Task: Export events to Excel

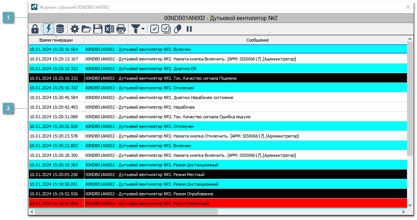Action: pos(109,29)
